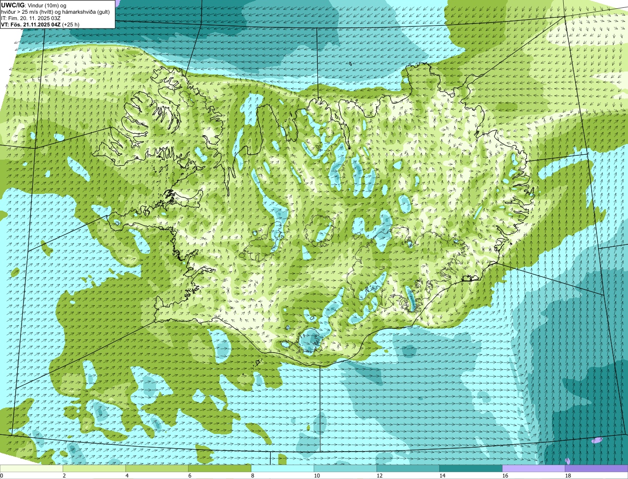Click the 8–10 m/s pale cyan legend swatch
Image resolution: width=628 pixels, height=479 pixels.
tap(283, 469)
